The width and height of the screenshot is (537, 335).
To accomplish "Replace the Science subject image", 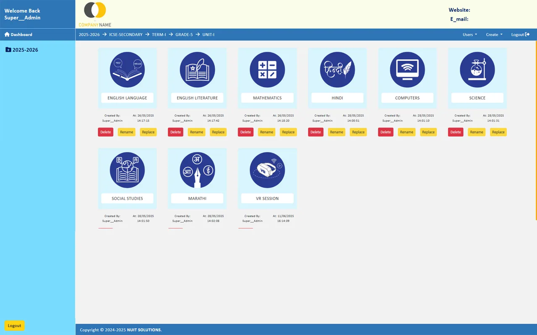I will (x=498, y=132).
